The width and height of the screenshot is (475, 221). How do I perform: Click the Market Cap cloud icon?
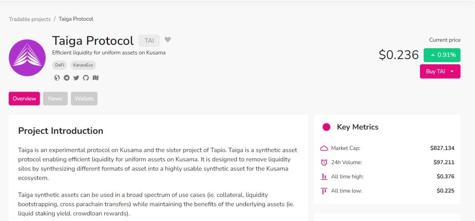click(324, 148)
